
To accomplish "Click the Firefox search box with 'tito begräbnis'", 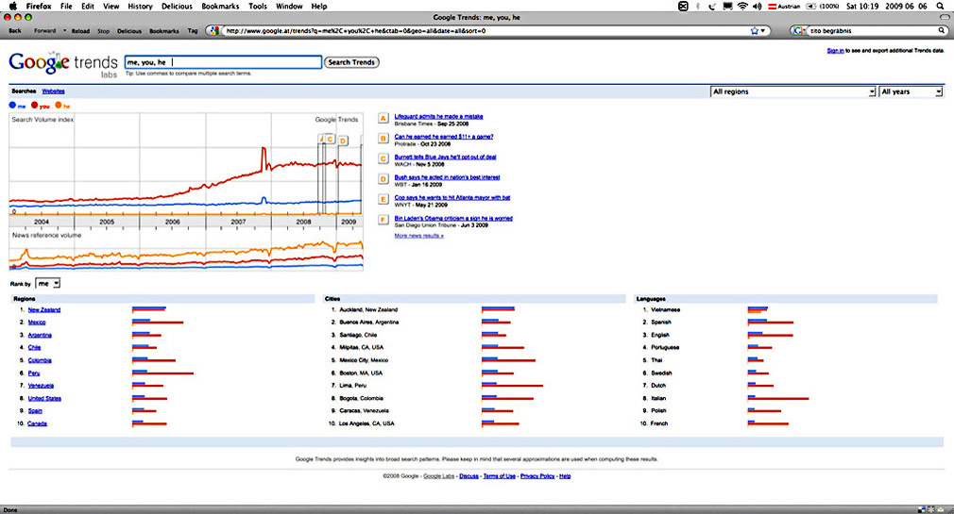I will tap(871, 30).
